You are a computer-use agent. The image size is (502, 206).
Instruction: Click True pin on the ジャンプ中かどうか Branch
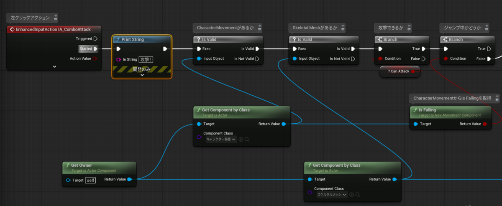coord(489,48)
